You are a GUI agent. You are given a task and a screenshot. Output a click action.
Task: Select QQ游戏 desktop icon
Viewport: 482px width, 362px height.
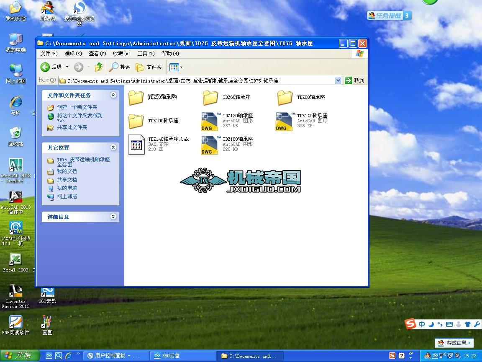pos(48,11)
